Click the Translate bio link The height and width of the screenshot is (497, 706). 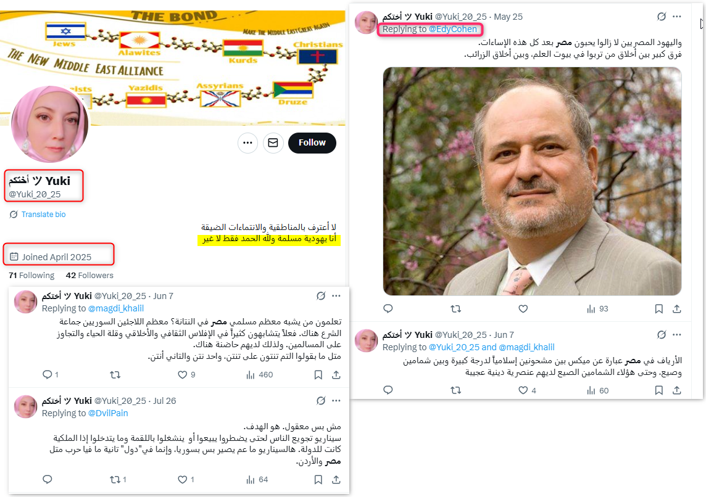point(43,215)
